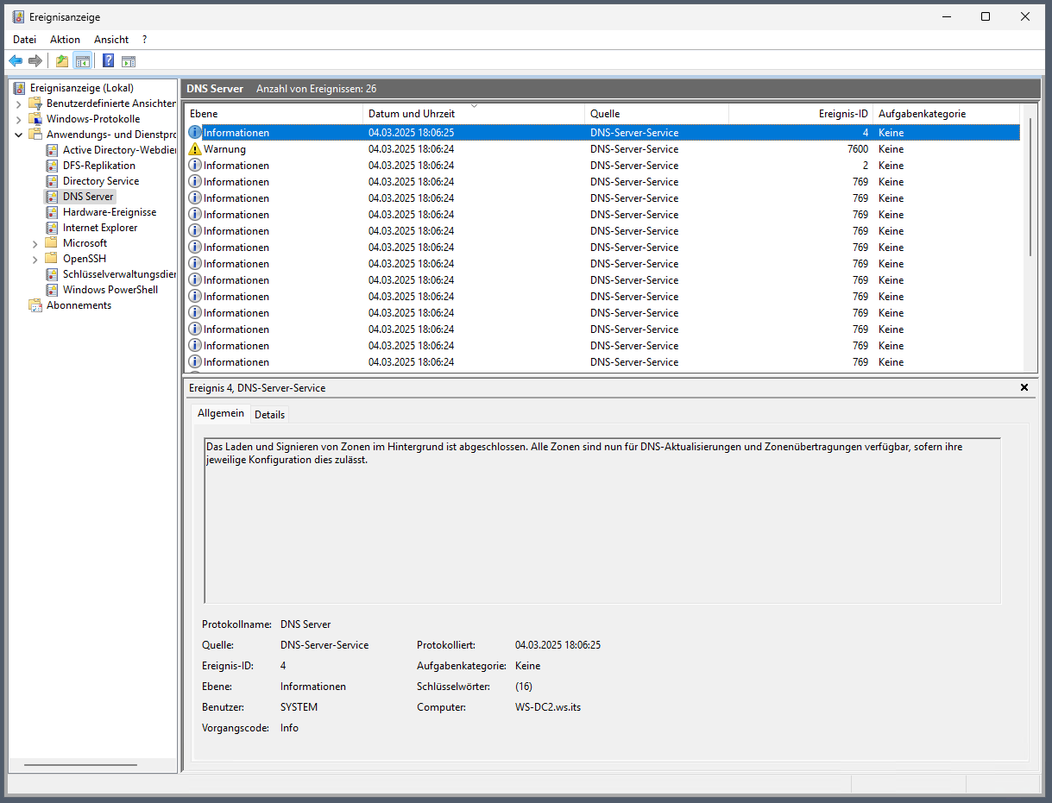
Task: Select Hardware-Ereignisse in the tree
Action: tap(110, 212)
